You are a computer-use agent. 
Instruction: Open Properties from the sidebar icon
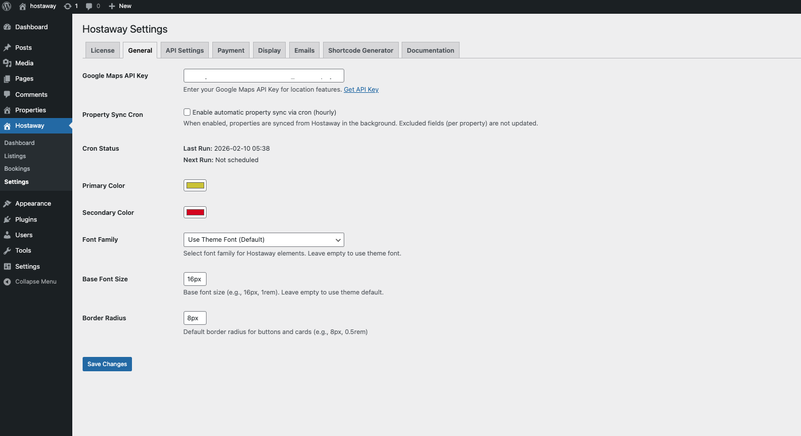7,110
